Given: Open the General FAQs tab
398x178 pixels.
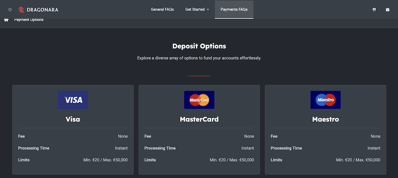Looking at the screenshot, I should pyautogui.click(x=162, y=10).
